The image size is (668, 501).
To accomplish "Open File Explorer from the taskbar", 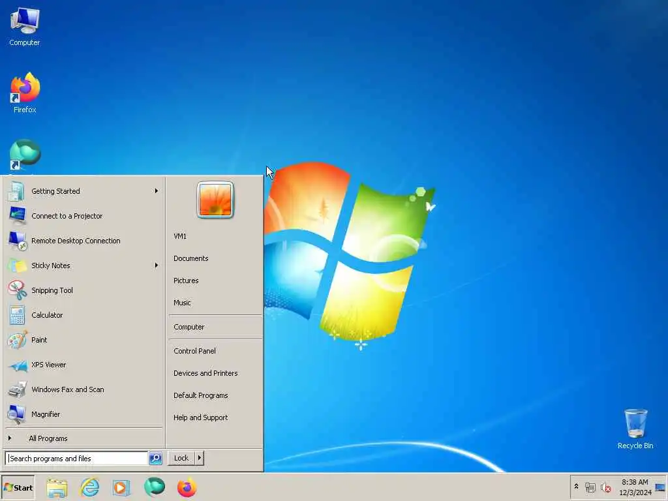I will coord(57,488).
